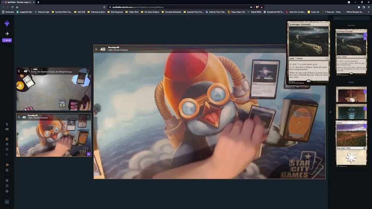372x209 pixels.
Task: Open the Comic Life bookmarks folder
Action: tap(314, 12)
